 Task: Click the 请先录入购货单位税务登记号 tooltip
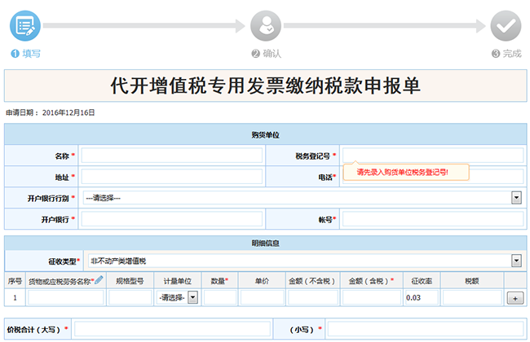click(402, 173)
